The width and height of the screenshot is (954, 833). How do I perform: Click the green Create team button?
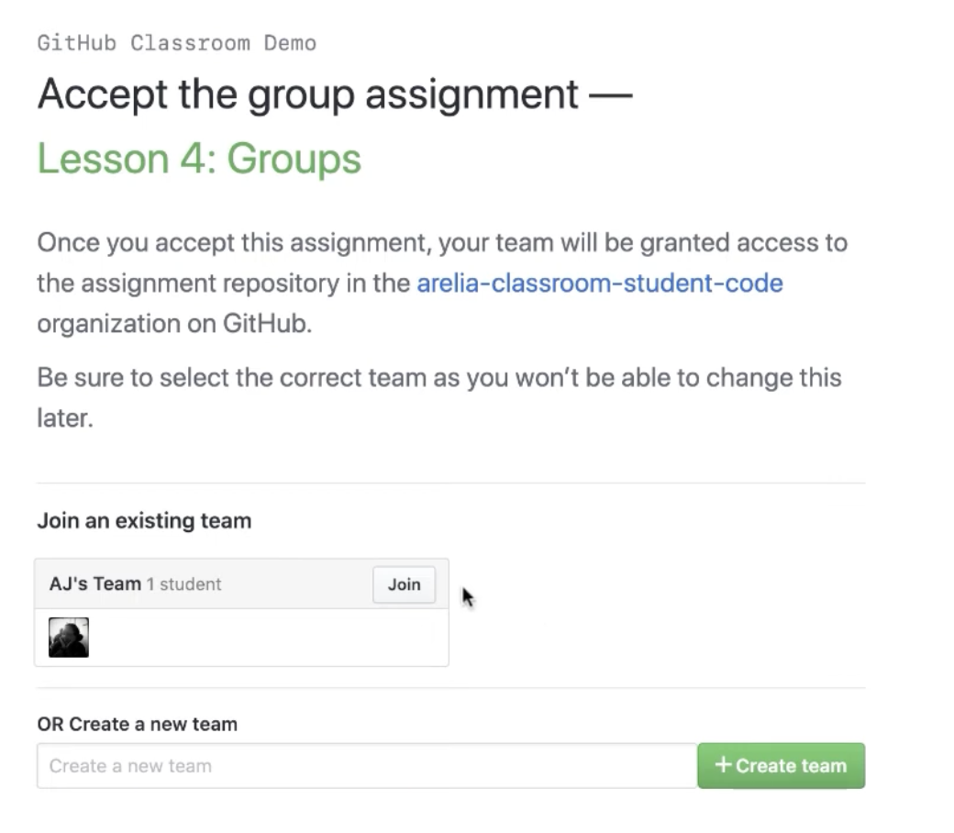click(782, 765)
